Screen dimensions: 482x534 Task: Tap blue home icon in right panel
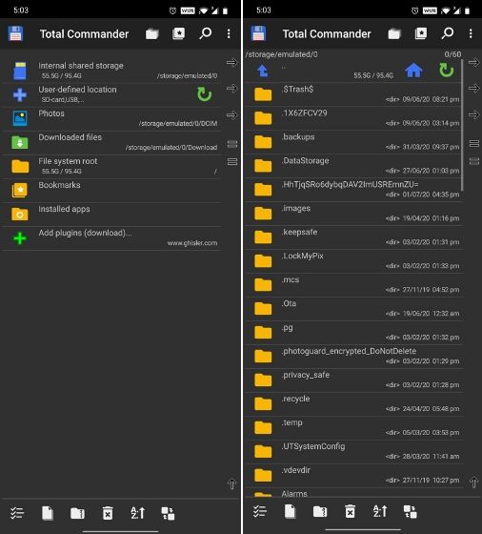click(x=413, y=71)
